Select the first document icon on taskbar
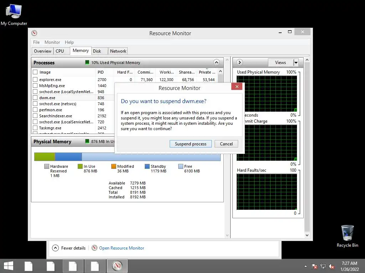This screenshot has height=273, width=365. click(x=29, y=266)
